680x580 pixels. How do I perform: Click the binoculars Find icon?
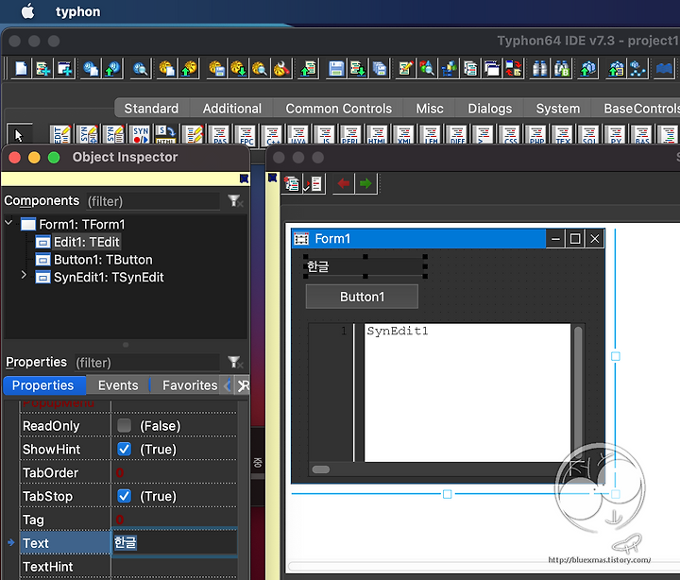[x=539, y=69]
